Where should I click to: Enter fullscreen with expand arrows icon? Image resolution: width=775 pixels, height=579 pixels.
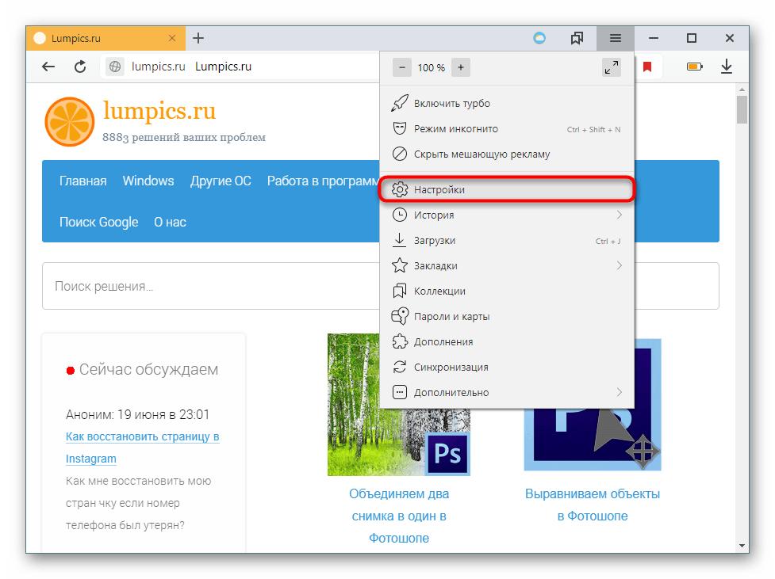(612, 67)
